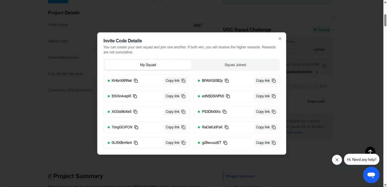Copy invite code g29wvuczET icon
Viewport: 387px width, 187px height.
[x=225, y=143]
